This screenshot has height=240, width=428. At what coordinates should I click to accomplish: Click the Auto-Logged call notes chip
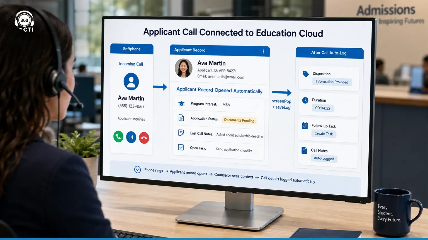pyautogui.click(x=324, y=159)
